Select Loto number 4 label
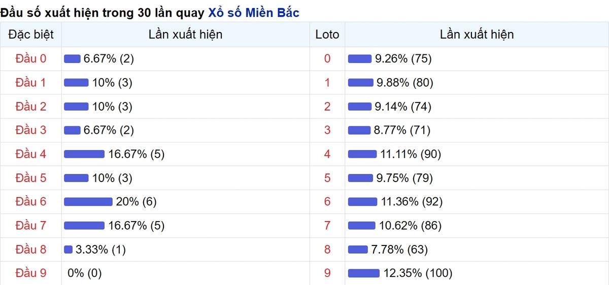 327,154
